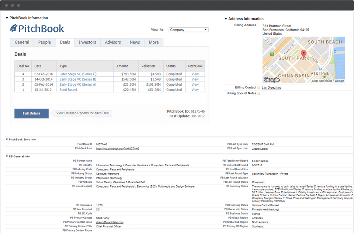Click the PitchBook logo
This screenshot has height=233, width=354.
pyautogui.click(x=37, y=29)
